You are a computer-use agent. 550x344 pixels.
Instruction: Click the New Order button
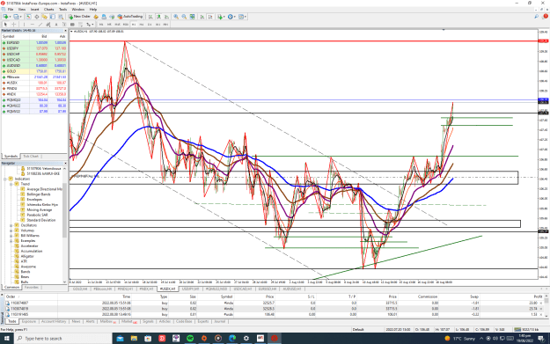pyautogui.click(x=79, y=17)
